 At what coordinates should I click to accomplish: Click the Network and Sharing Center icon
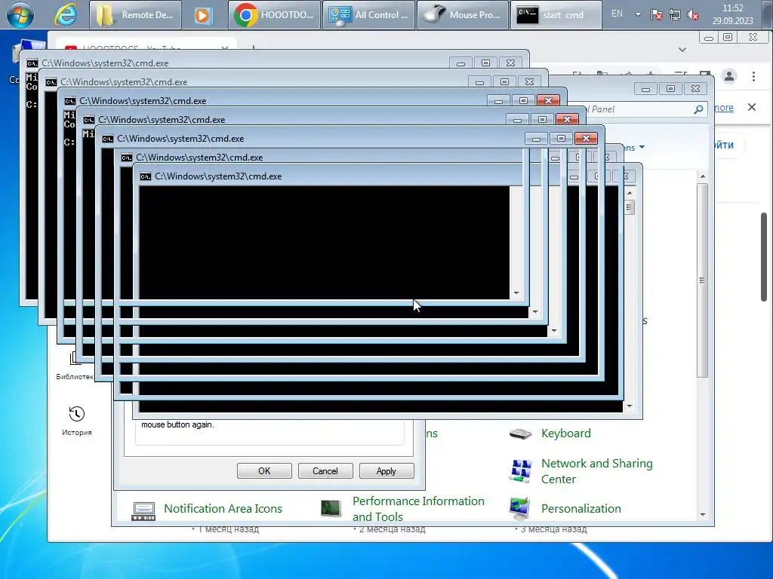tap(521, 470)
